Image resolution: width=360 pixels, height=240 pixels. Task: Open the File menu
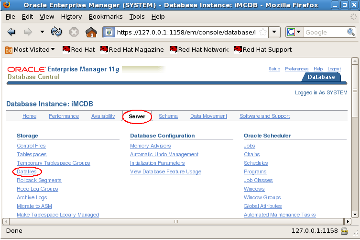pyautogui.click(x=10, y=17)
